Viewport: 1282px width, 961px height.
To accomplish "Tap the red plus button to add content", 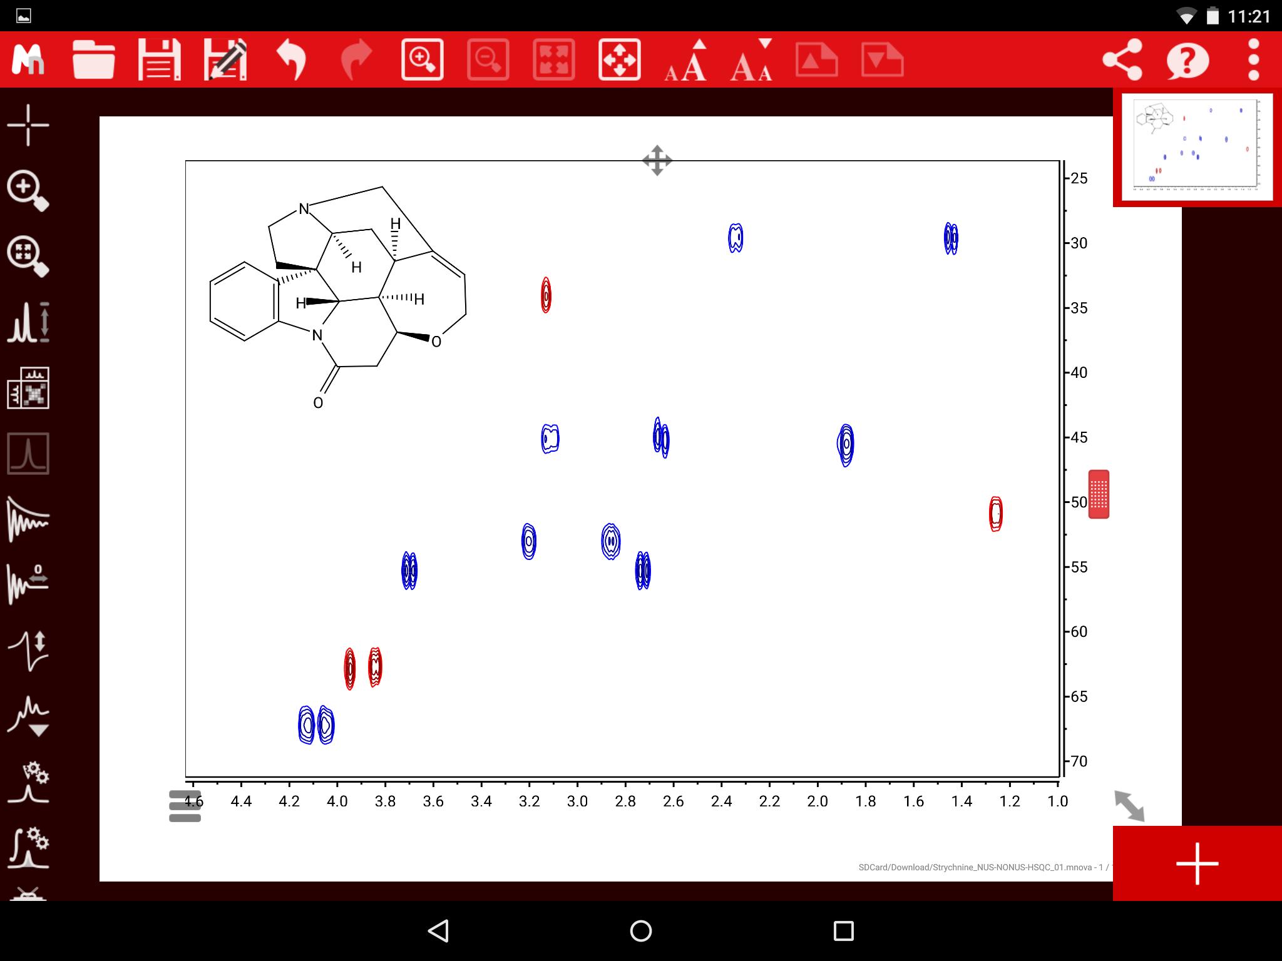I will (x=1197, y=863).
